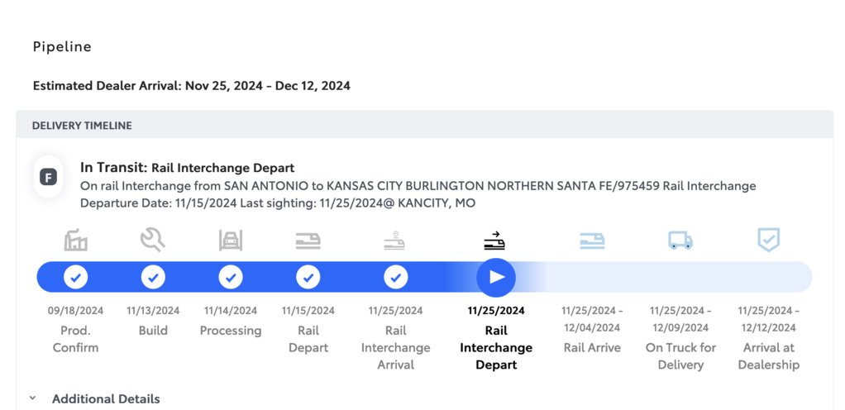This screenshot has width=845, height=410.
Task: Click the F status badge icon
Action: coord(49,177)
